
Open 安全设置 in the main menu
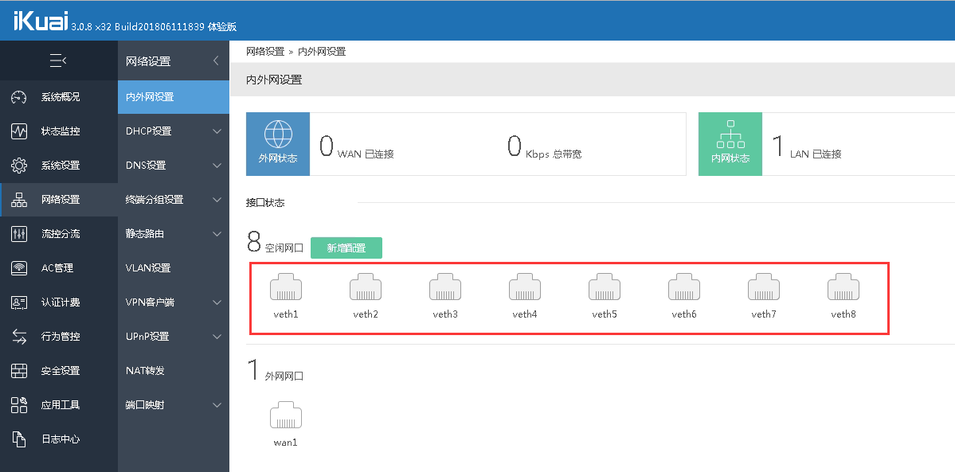[x=59, y=370]
